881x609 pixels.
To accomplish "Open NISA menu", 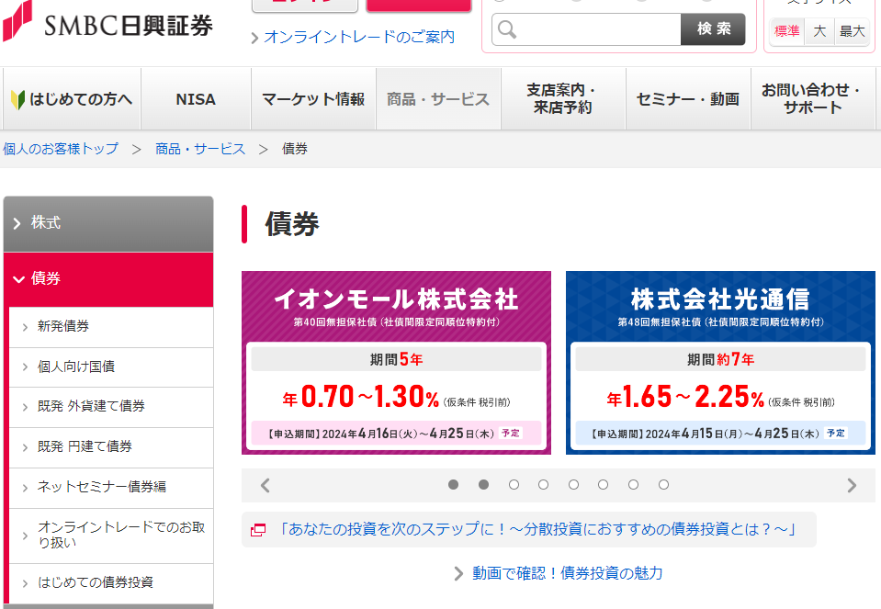I will [196, 99].
